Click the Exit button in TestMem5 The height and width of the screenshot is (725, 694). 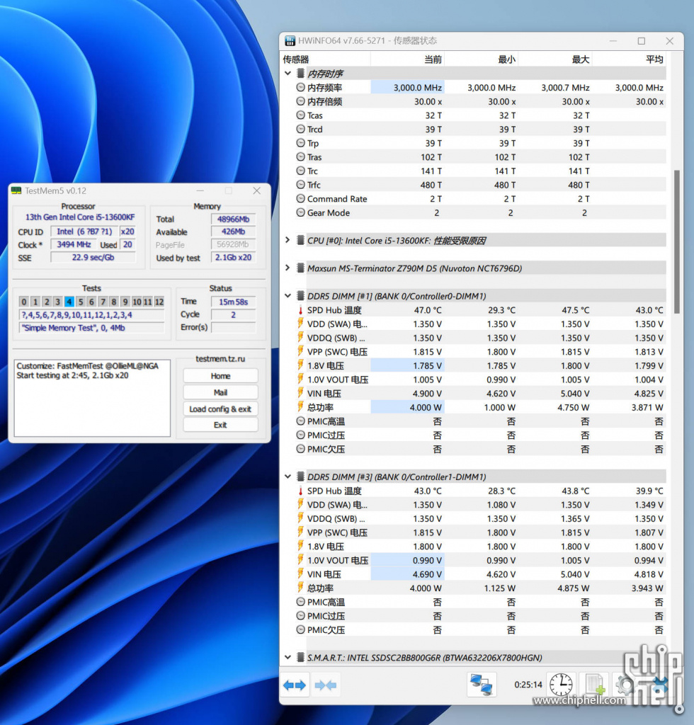(220, 425)
